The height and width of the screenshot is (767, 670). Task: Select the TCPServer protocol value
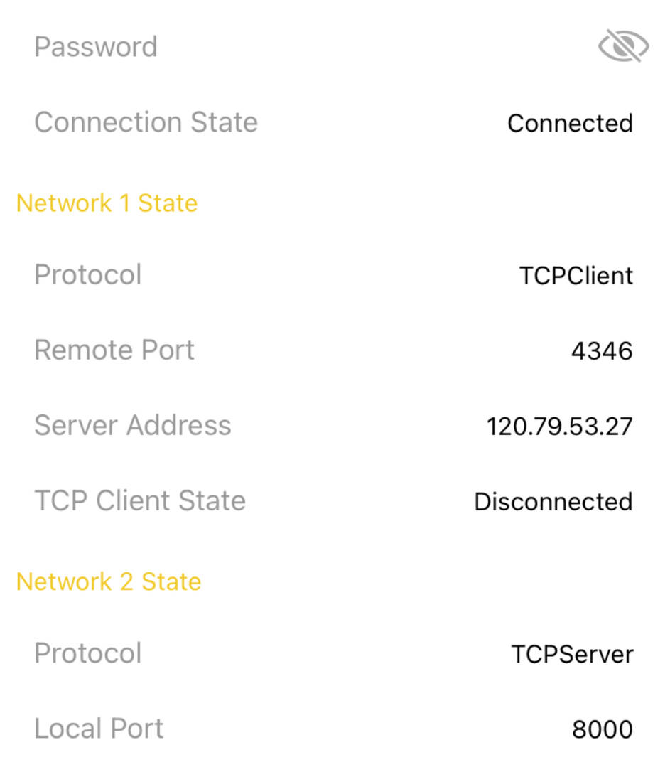point(572,654)
